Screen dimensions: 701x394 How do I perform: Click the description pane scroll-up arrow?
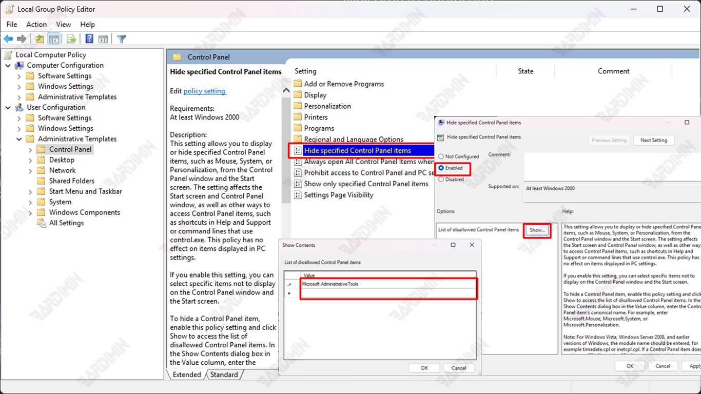286,91
